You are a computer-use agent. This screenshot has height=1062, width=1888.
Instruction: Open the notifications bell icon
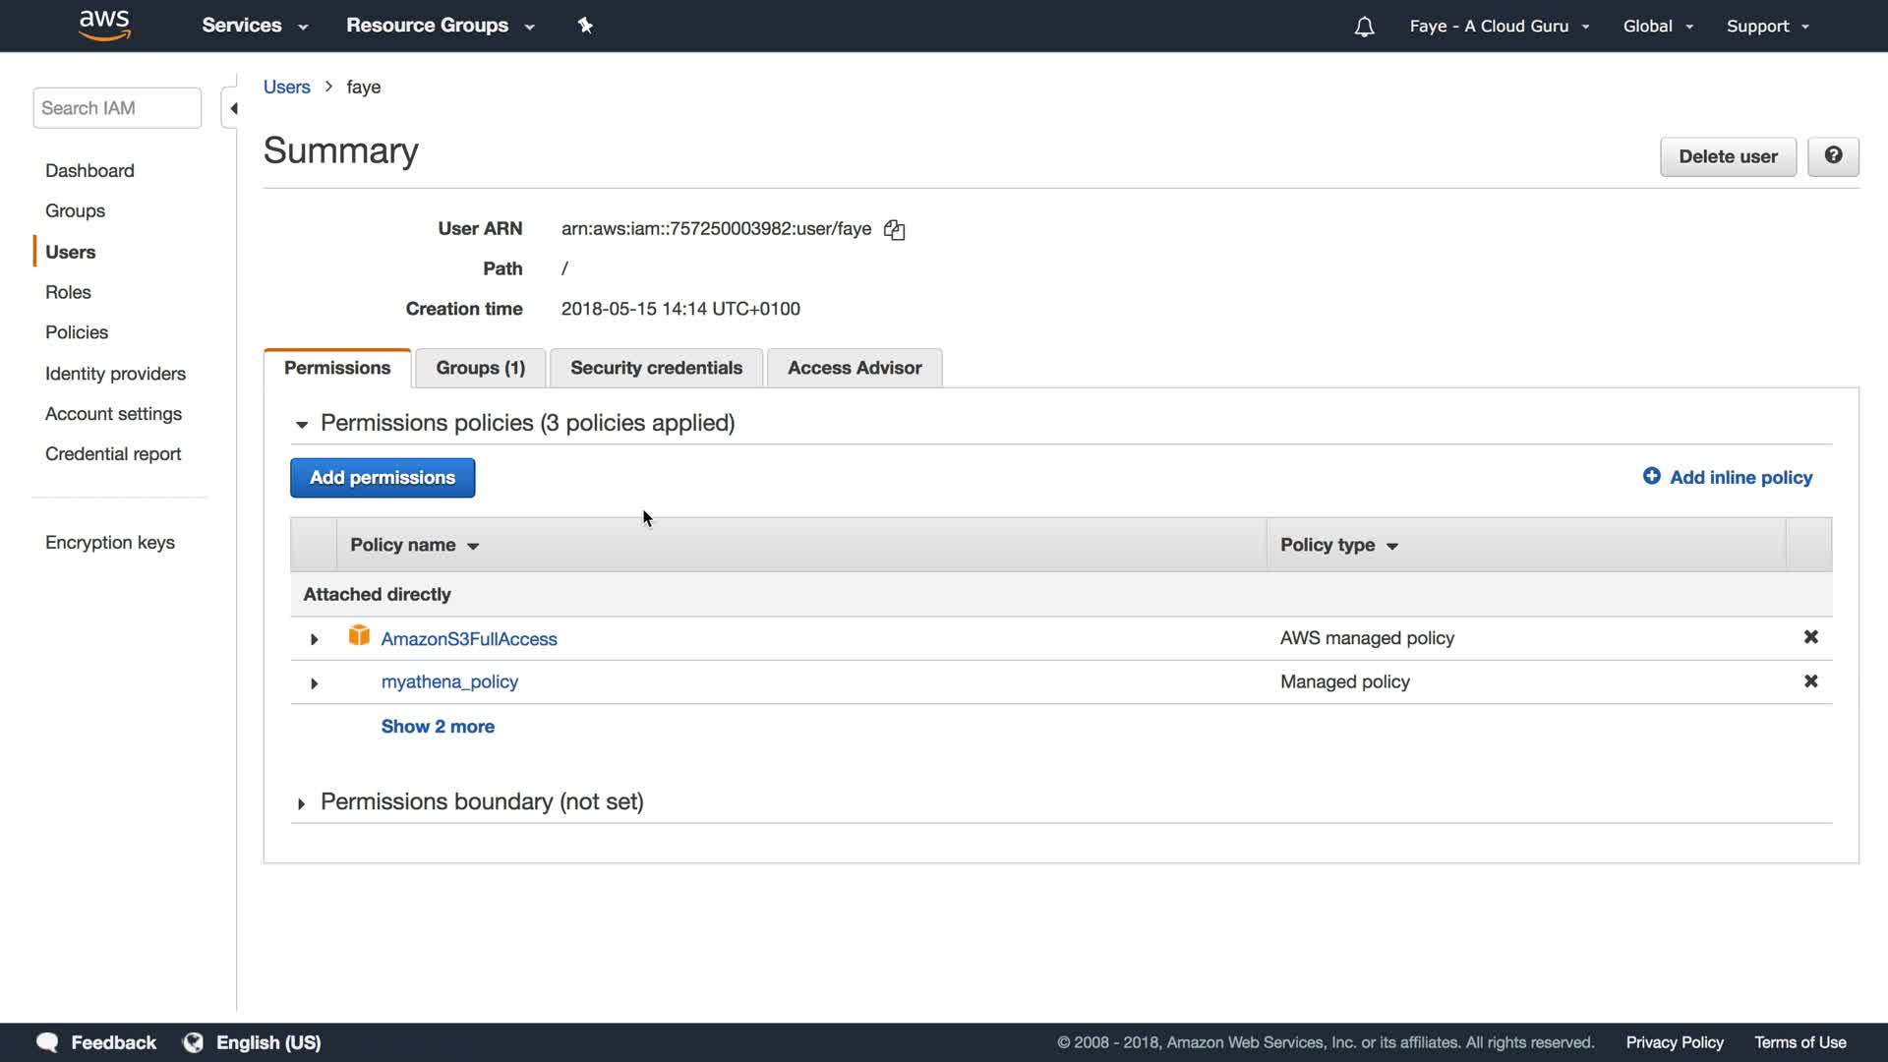(1364, 27)
